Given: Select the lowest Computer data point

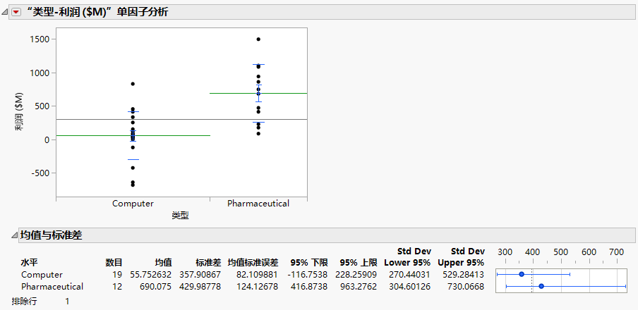Looking at the screenshot, I should pos(133,185).
